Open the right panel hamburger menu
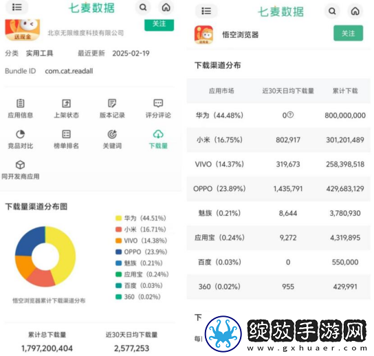The image size is (374, 356). [x=206, y=11]
